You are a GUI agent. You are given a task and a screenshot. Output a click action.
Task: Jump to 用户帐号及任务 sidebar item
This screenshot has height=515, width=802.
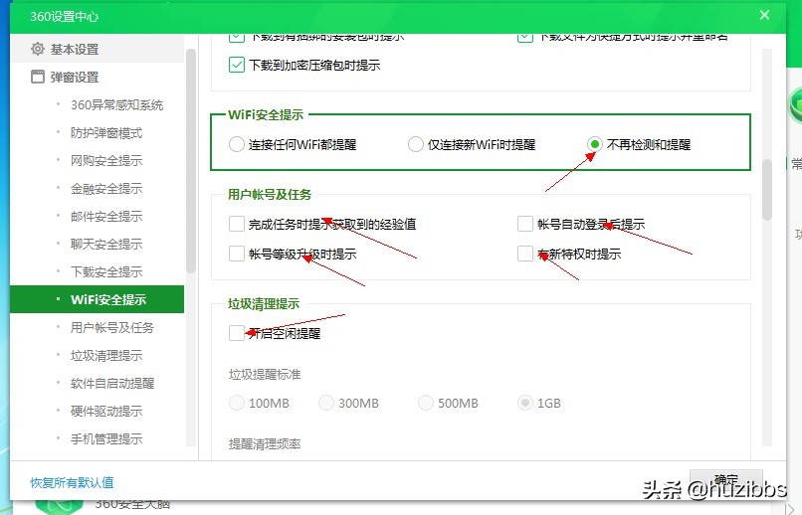(x=112, y=327)
